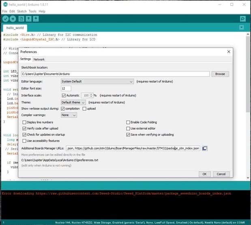Click the Sketchbook location field
Screen dimensions: 251x225
click(116, 74)
